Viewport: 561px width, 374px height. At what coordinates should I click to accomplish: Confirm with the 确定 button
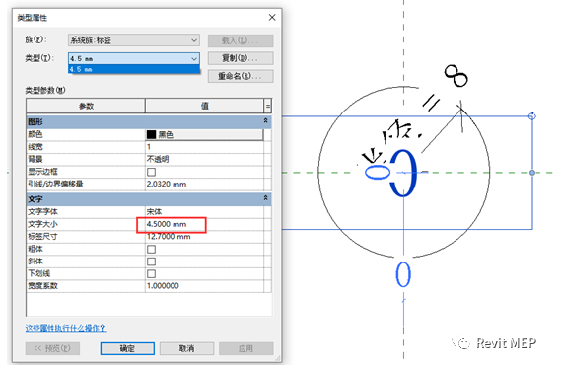(x=127, y=348)
